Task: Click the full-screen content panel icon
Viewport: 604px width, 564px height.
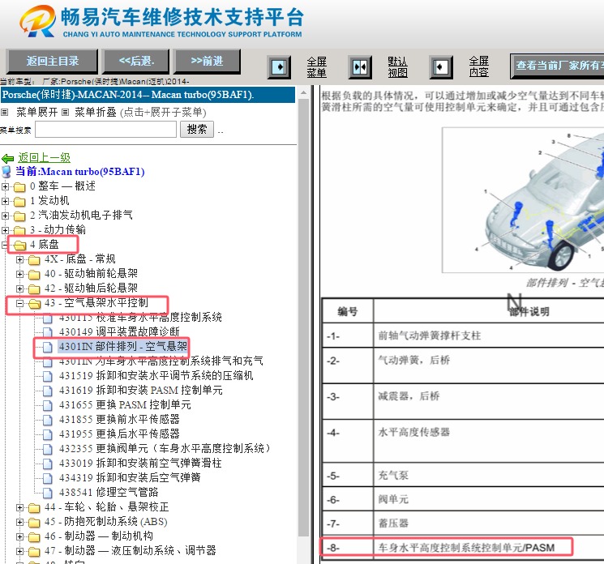Action: point(441,67)
